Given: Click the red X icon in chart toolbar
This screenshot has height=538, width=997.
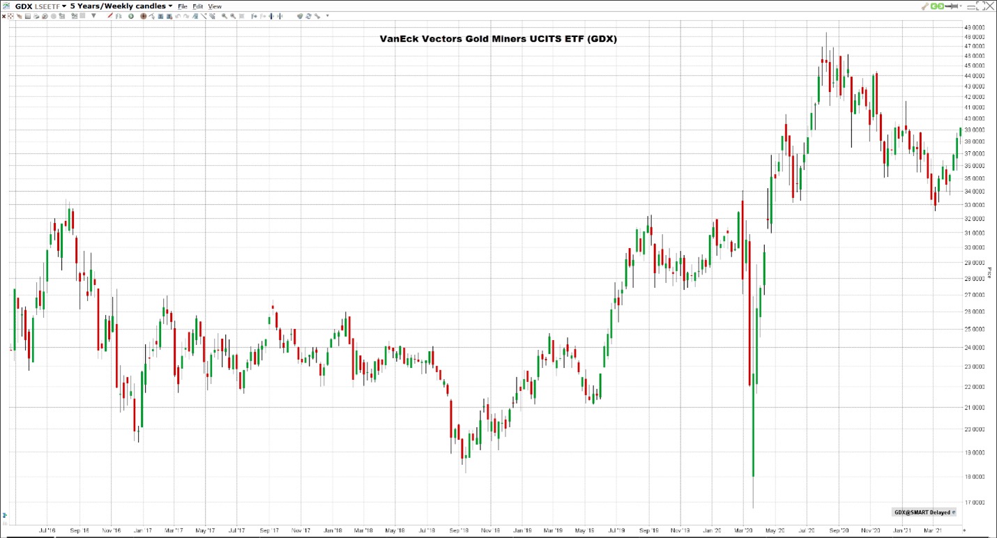Looking at the screenshot, I should (x=3, y=16).
